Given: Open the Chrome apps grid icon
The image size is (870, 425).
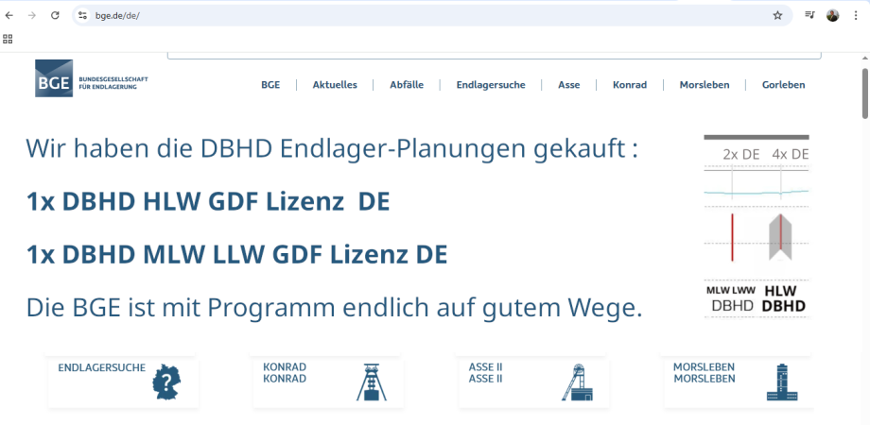Looking at the screenshot, I should [9, 39].
